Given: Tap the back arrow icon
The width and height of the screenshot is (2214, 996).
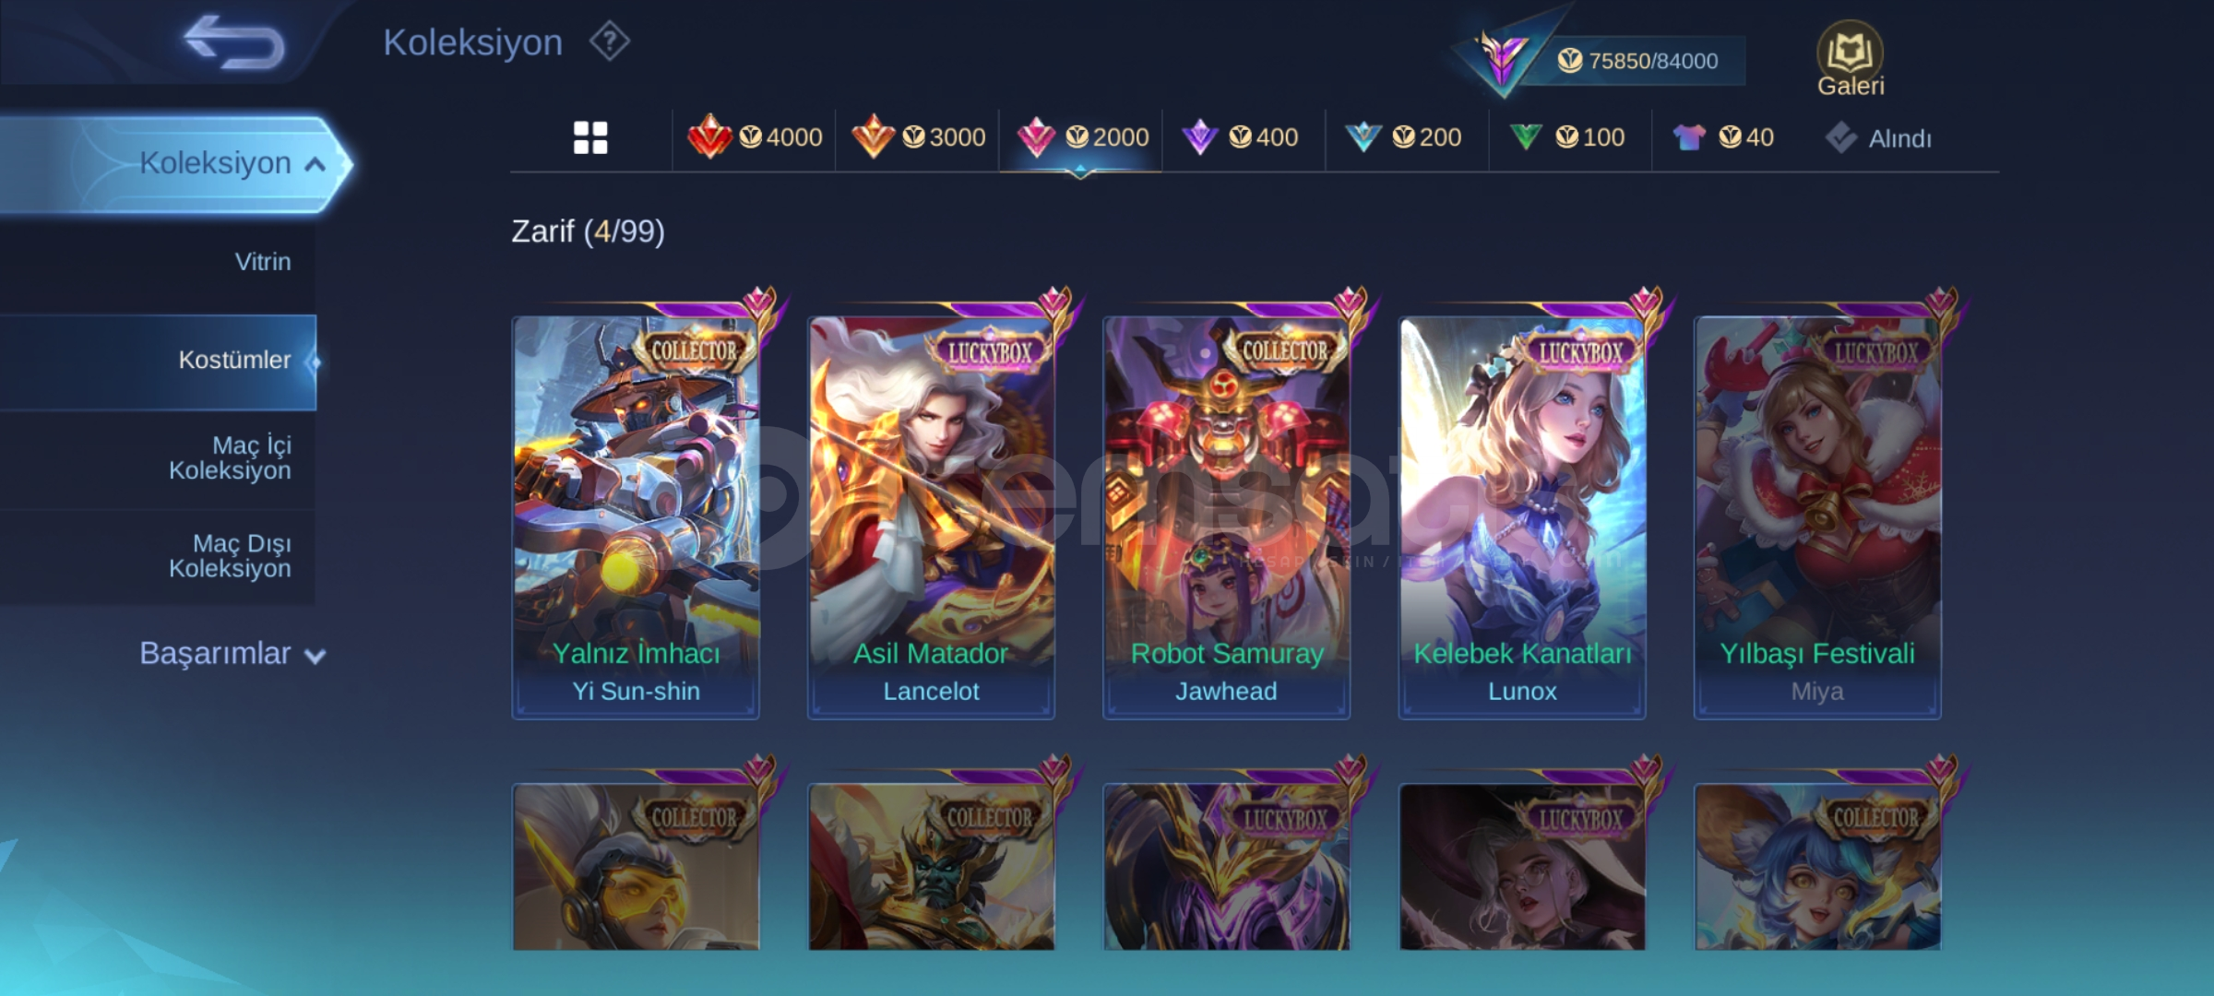Looking at the screenshot, I should (x=234, y=42).
